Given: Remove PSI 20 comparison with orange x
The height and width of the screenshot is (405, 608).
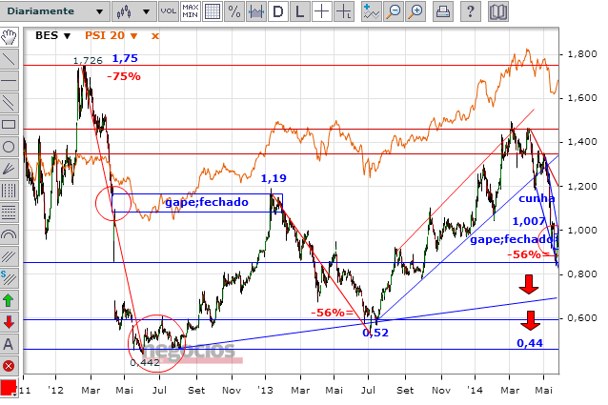Looking at the screenshot, I should (155, 36).
